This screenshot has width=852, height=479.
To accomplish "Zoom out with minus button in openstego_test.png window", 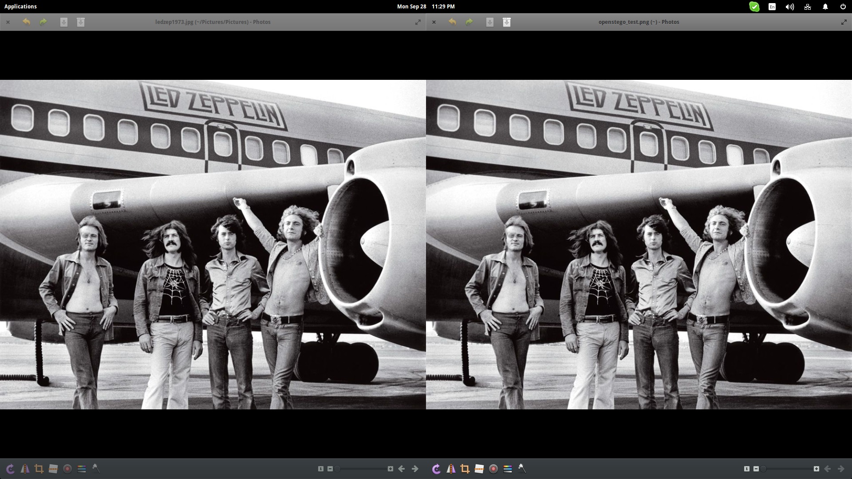I will pos(756,469).
